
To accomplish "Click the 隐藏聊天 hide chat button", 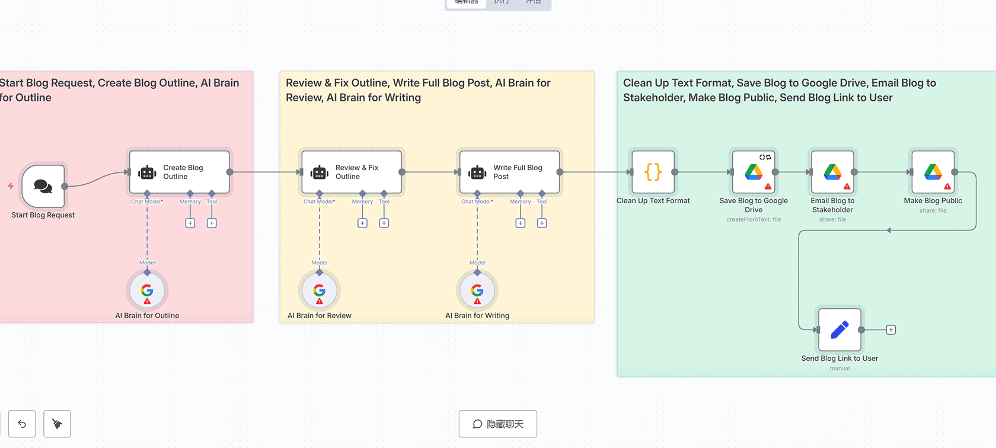I will click(x=498, y=424).
